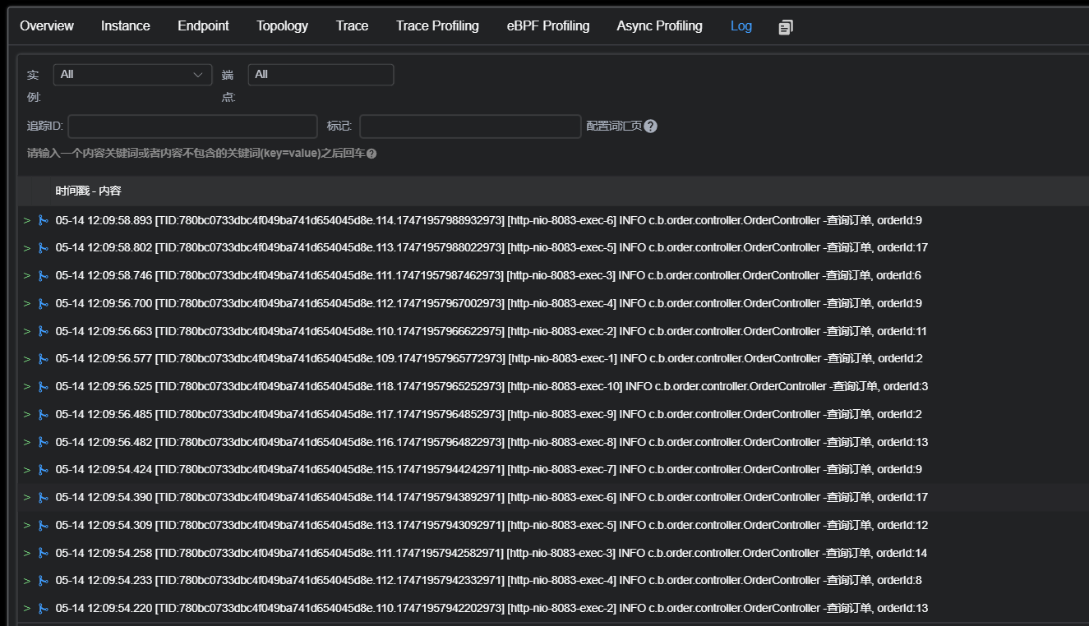Focus the 端点 All input field
This screenshot has width=1089, height=626.
[x=321, y=75]
